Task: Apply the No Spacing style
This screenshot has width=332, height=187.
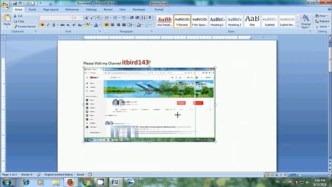Action: tap(200, 21)
